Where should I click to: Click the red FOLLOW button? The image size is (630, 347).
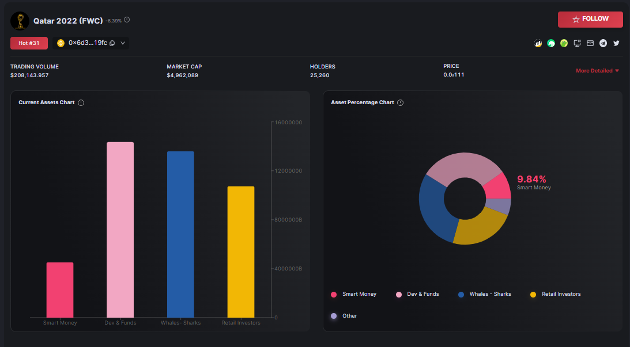click(590, 19)
